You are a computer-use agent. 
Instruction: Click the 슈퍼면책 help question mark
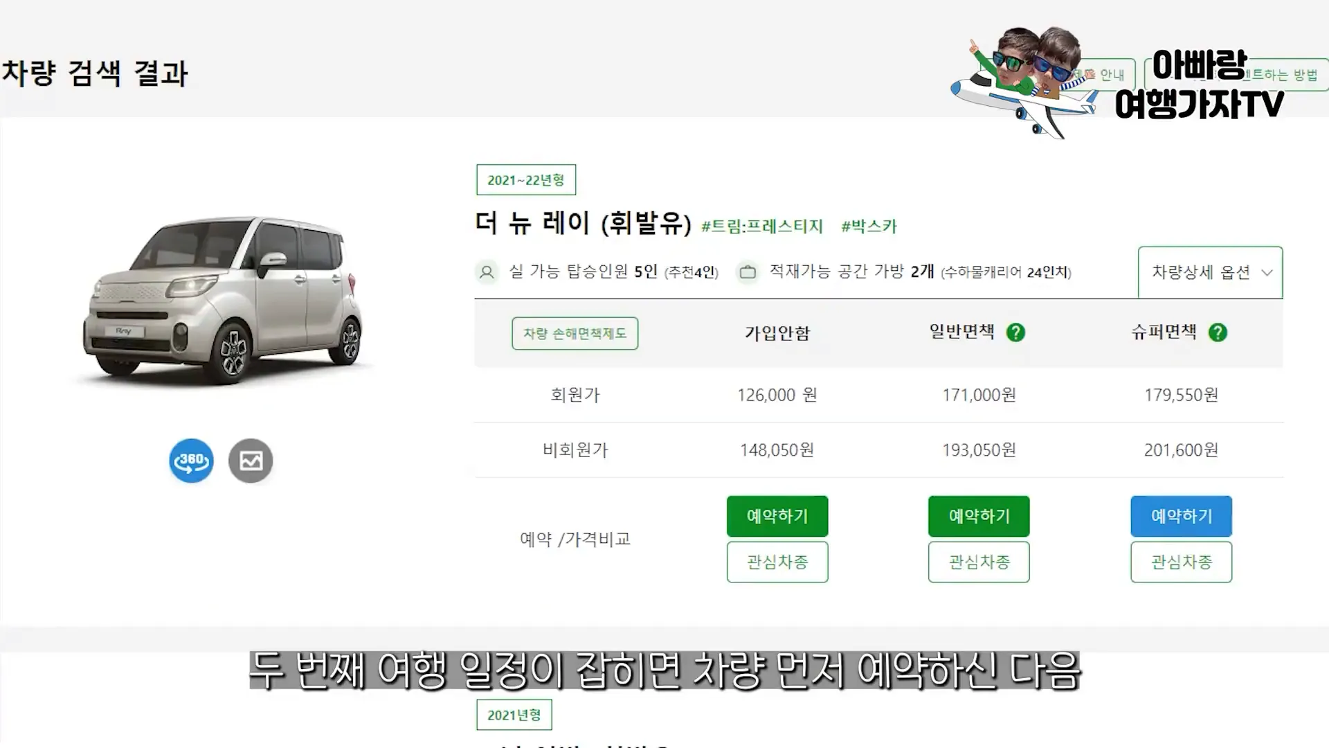click(x=1218, y=332)
